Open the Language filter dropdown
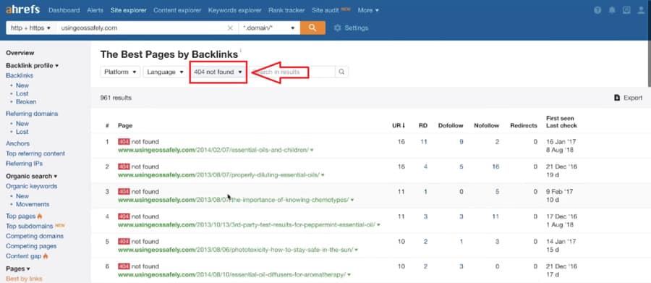This screenshot has height=283, width=651. (165, 72)
